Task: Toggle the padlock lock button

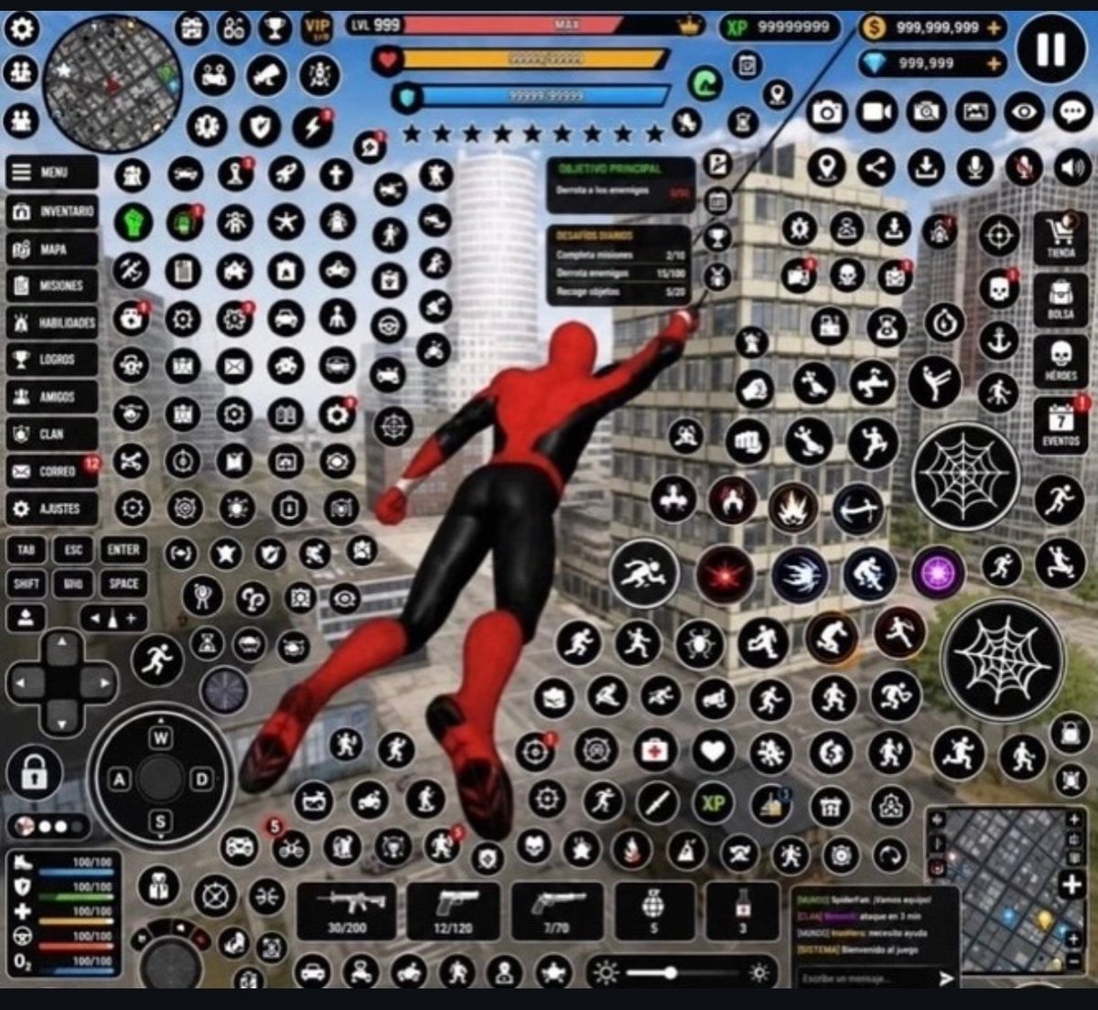Action: tap(34, 775)
